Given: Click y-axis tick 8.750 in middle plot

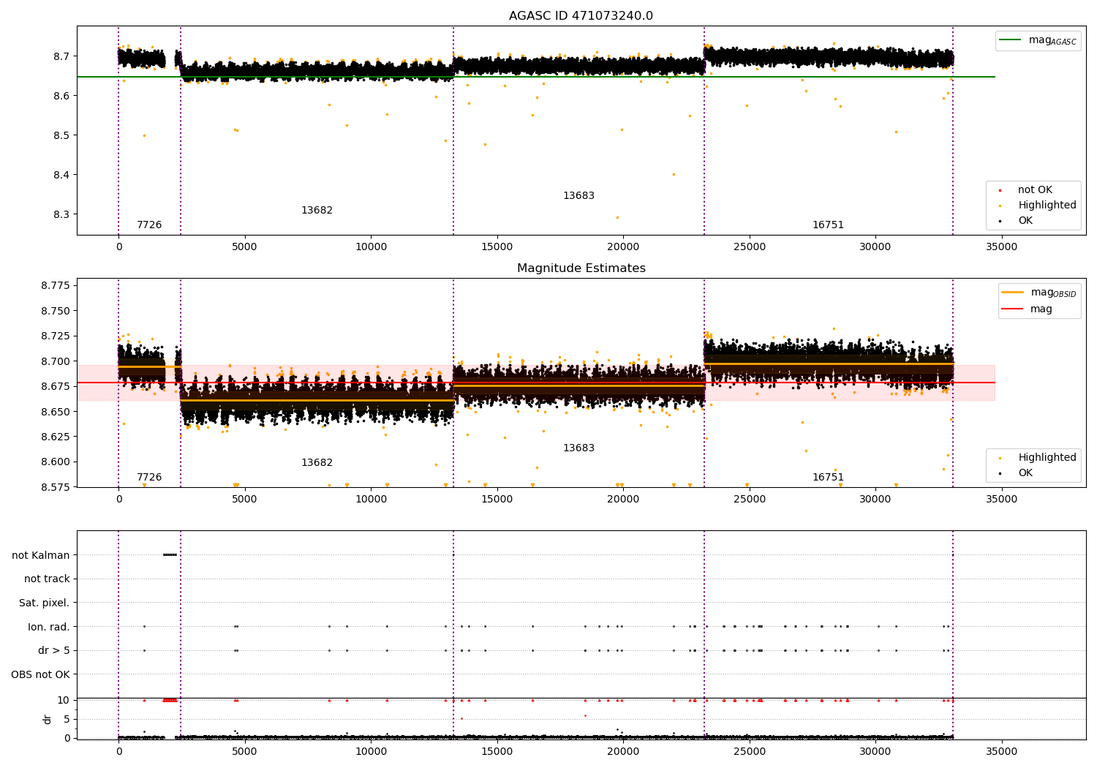Looking at the screenshot, I should [56, 311].
